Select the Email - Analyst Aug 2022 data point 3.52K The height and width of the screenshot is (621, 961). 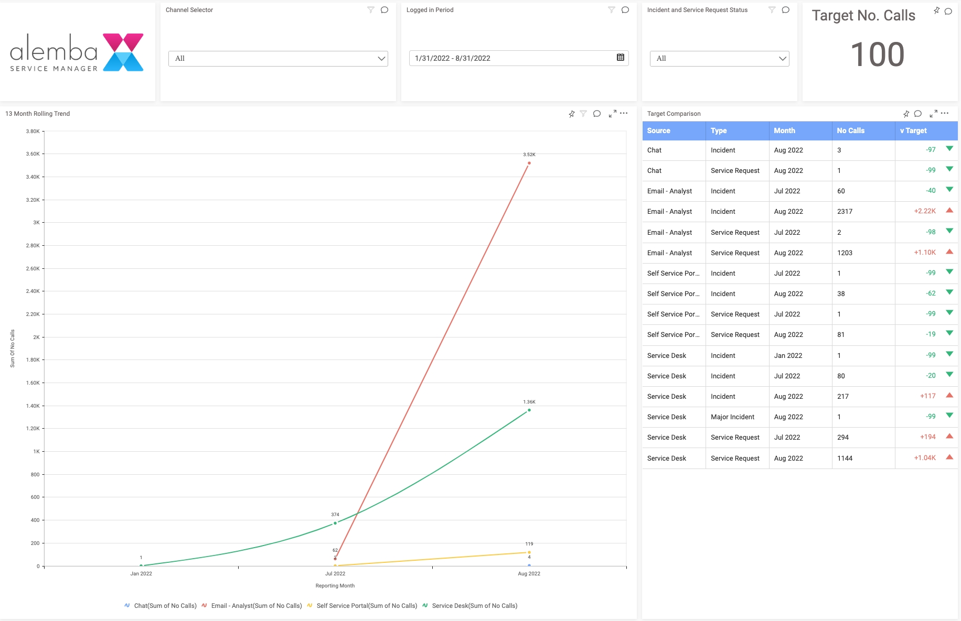[529, 163]
